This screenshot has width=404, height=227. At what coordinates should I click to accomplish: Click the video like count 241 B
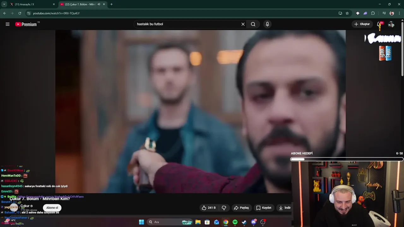tap(212, 208)
